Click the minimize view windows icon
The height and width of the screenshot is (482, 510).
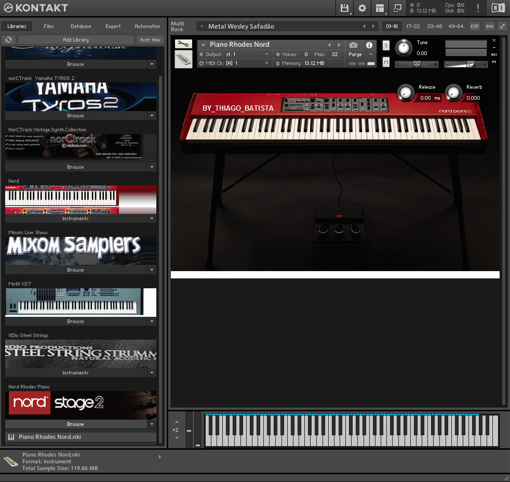(x=397, y=8)
